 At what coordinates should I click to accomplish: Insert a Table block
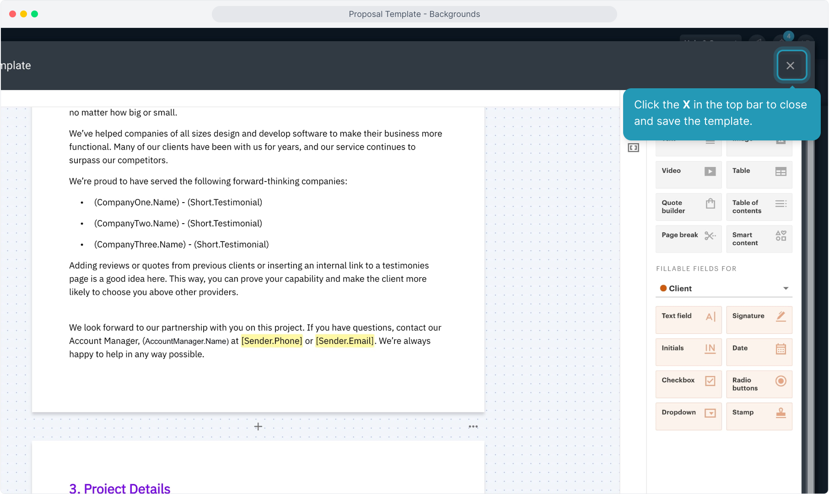(x=759, y=175)
